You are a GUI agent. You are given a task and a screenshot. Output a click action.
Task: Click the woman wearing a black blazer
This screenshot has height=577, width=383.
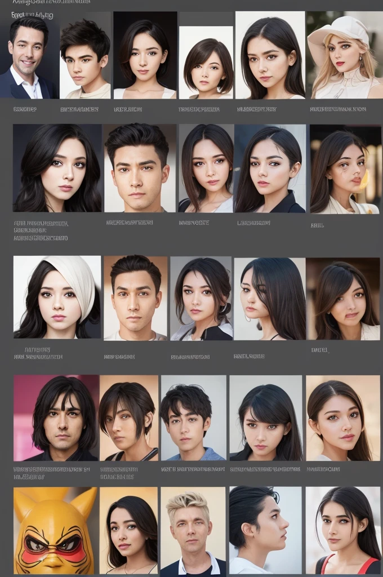[270, 168]
